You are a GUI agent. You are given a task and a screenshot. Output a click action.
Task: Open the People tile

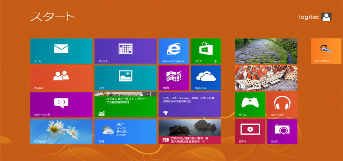[x=61, y=78]
